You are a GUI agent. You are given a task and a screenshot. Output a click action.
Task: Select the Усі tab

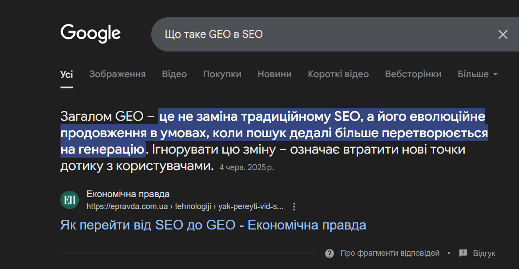coord(67,75)
